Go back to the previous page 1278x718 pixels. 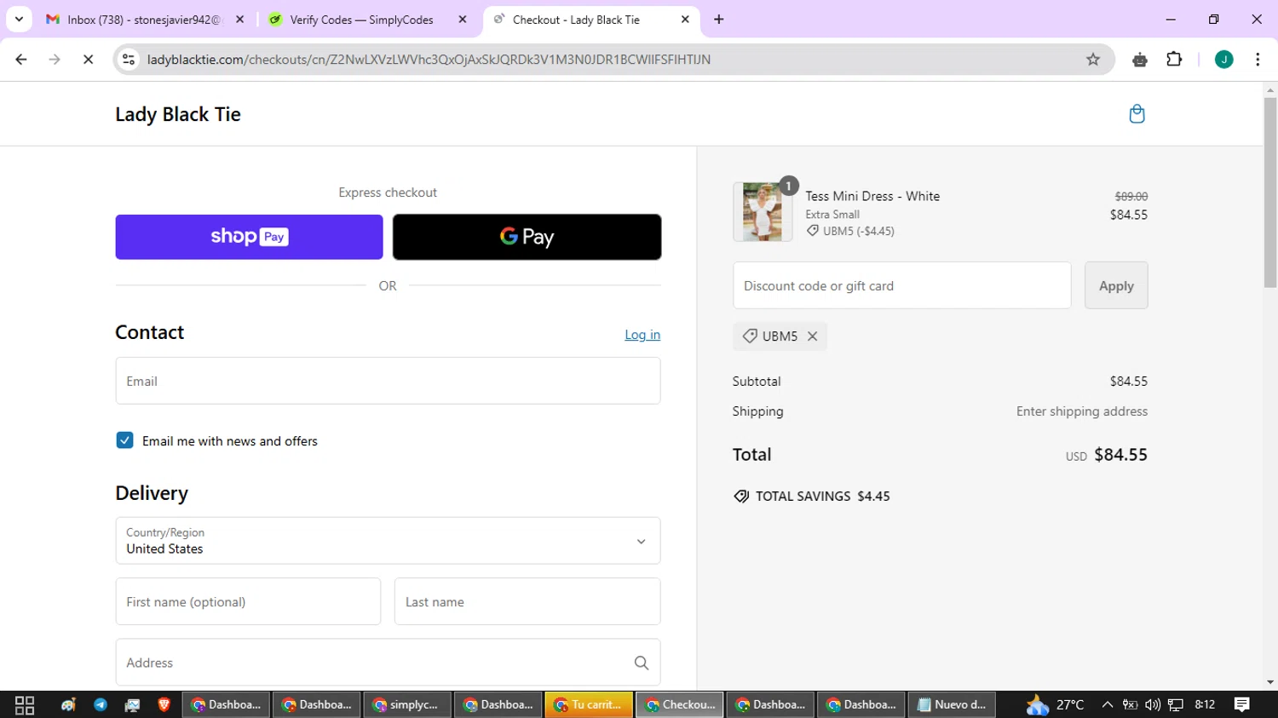pos(21,60)
